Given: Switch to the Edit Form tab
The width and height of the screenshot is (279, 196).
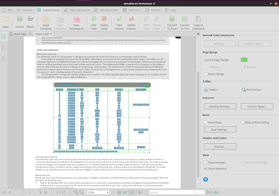Looking at the screenshot, I should coord(132,10).
